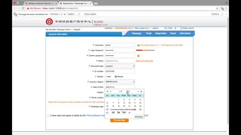
Task: Open a new browser tab
Action: point(96,3)
